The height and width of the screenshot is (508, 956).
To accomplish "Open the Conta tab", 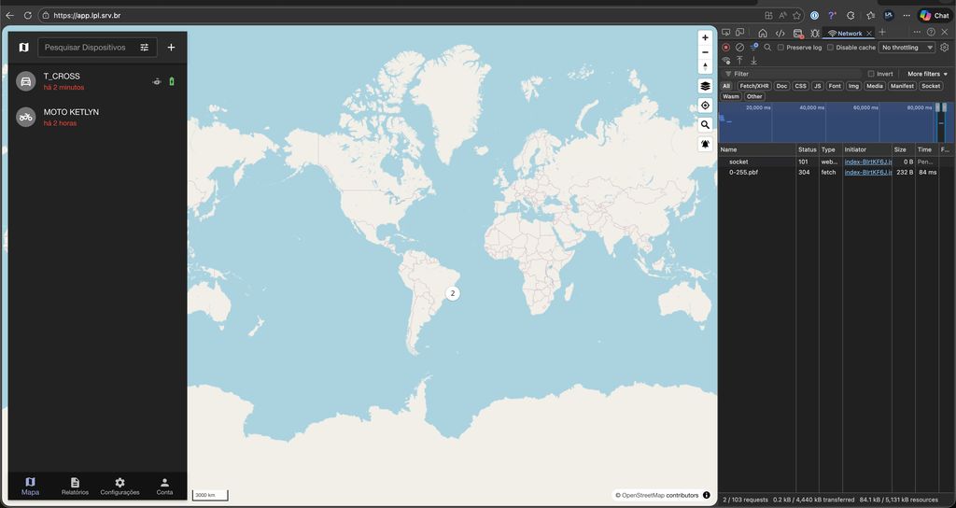I will [x=164, y=486].
